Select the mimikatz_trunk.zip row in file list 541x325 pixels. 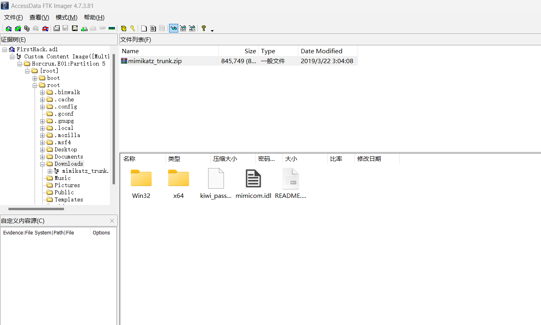coord(239,61)
